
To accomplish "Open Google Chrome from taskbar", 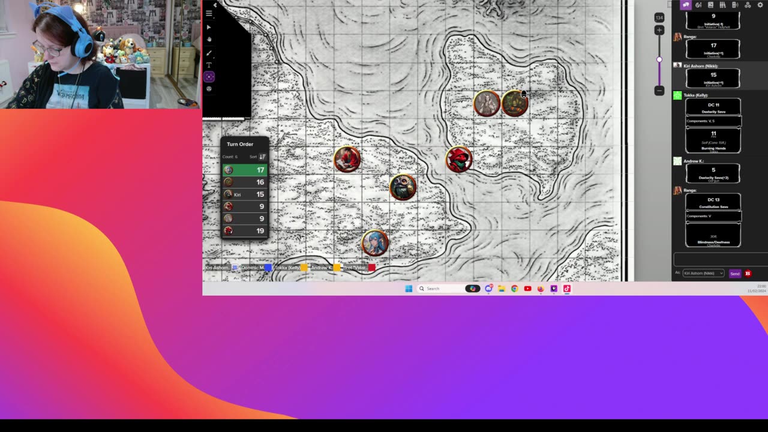I will [x=514, y=289].
